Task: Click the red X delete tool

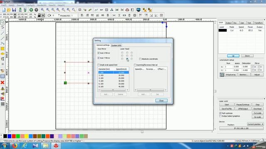Action: [2, 82]
